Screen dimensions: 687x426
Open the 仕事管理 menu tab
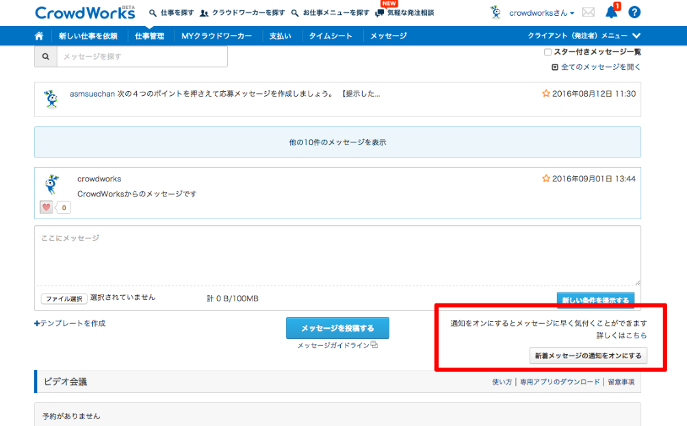(x=149, y=36)
